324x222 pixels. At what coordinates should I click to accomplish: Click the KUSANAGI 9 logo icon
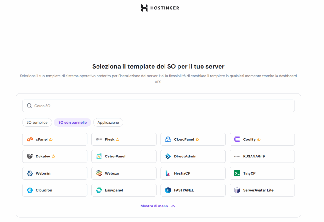[x=237, y=156]
